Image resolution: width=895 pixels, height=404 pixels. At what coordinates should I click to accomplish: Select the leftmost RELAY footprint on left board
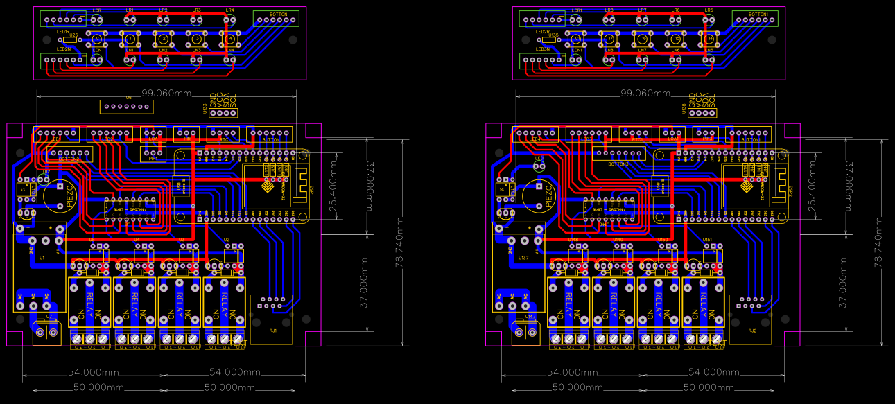90,303
